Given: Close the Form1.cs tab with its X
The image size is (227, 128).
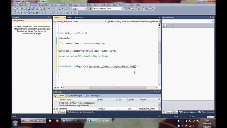Looking at the screenshot, I should tap(65, 17).
